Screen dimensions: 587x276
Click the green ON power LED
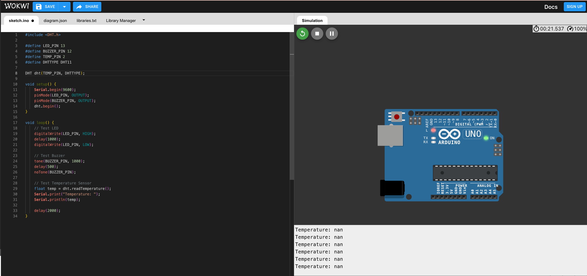pos(486,138)
